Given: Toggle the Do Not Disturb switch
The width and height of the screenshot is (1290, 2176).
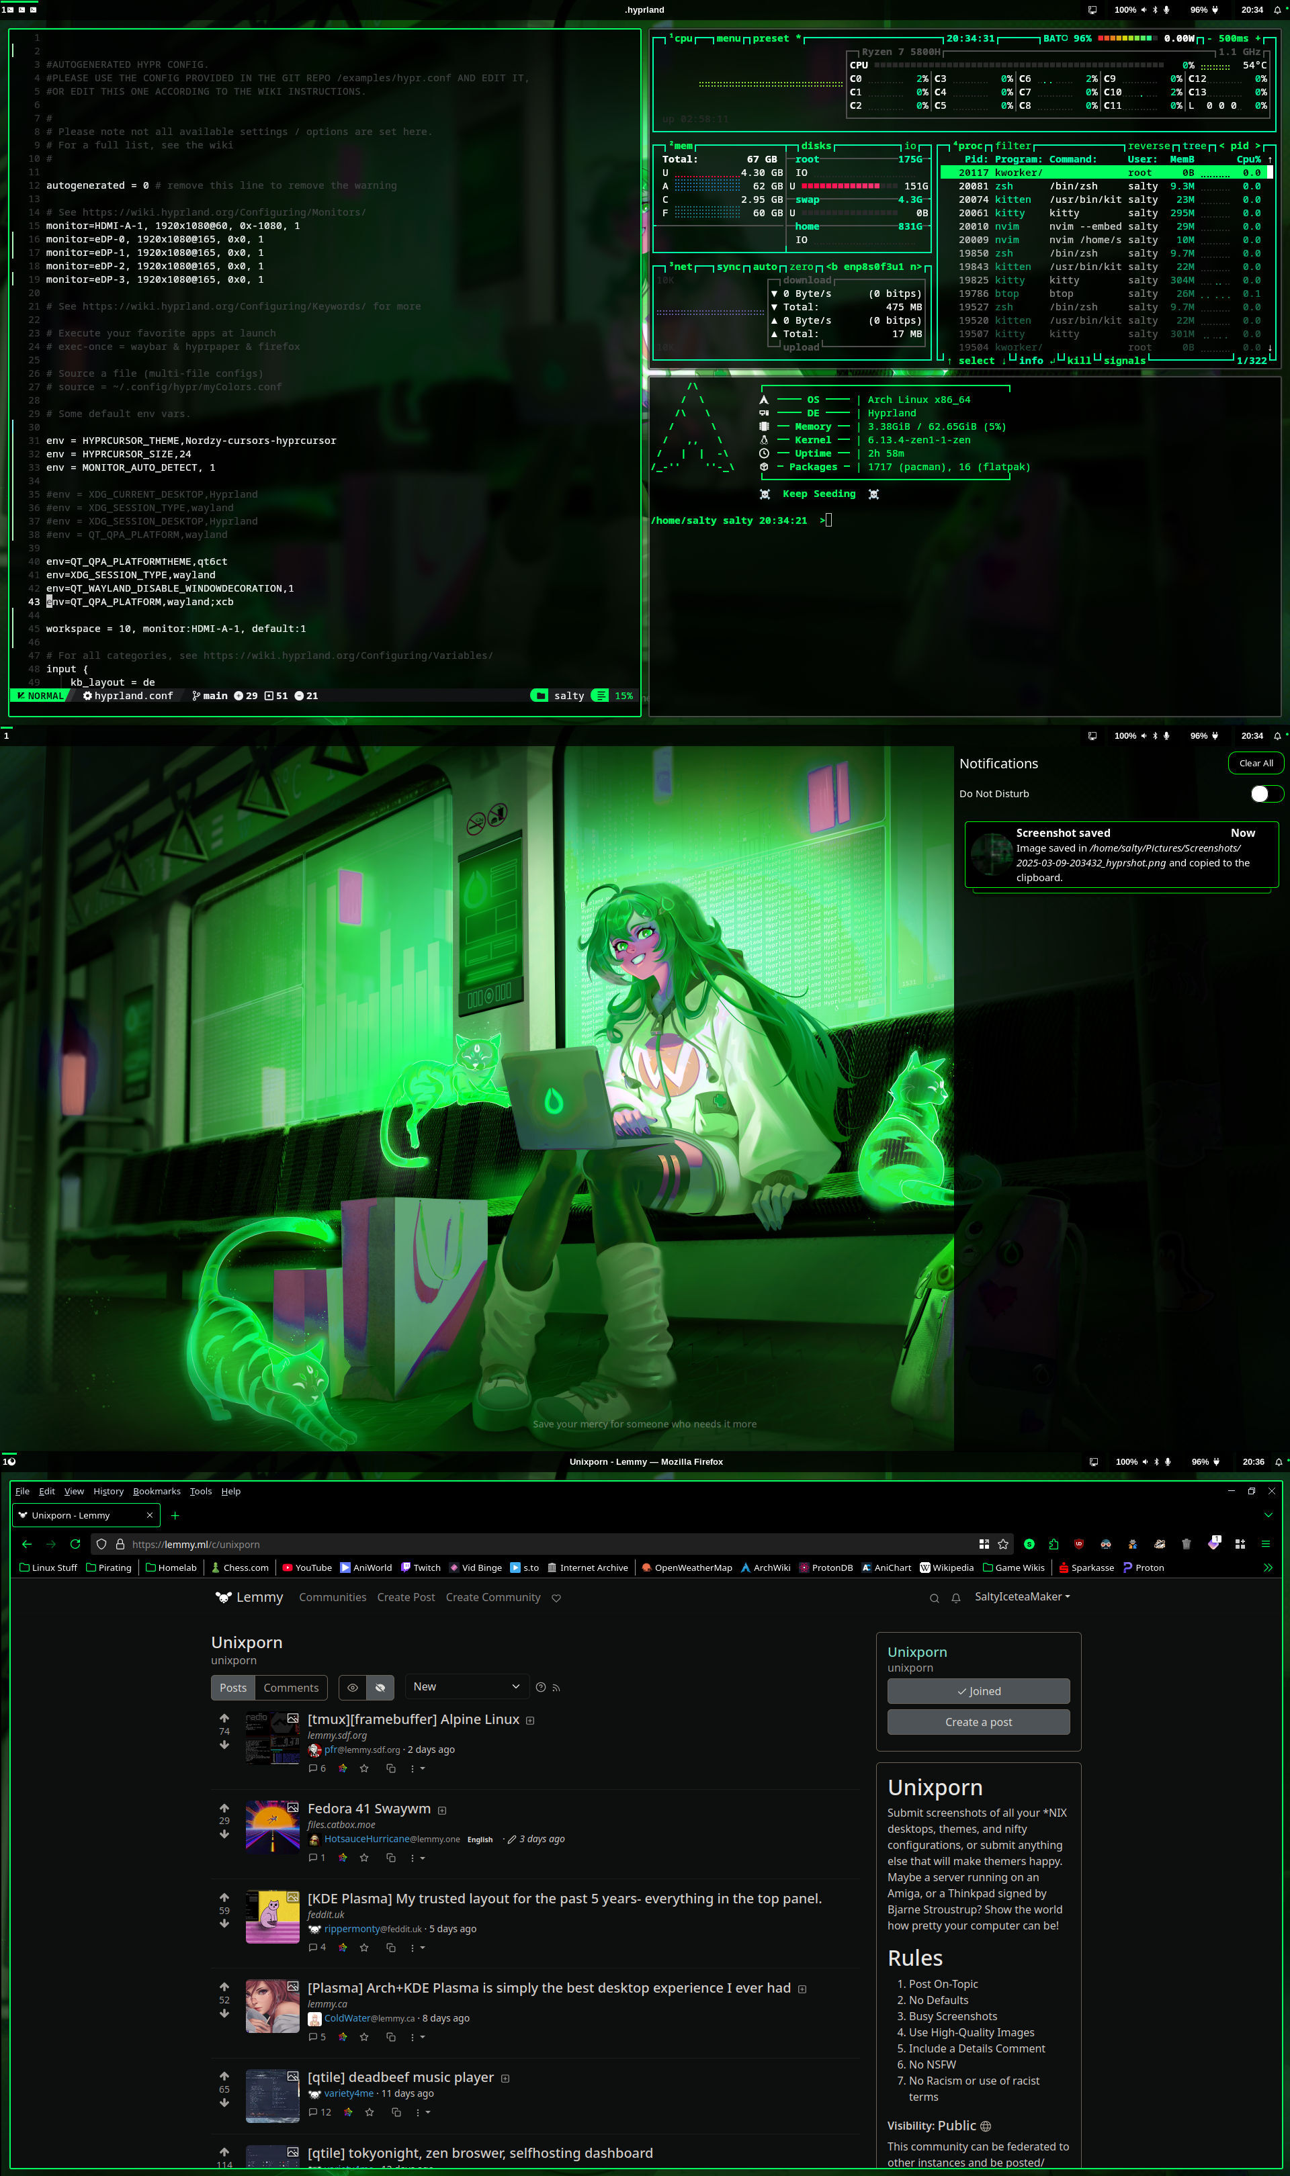Looking at the screenshot, I should point(1266,793).
